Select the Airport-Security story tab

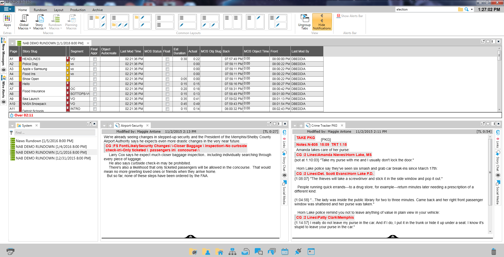[x=132, y=126]
